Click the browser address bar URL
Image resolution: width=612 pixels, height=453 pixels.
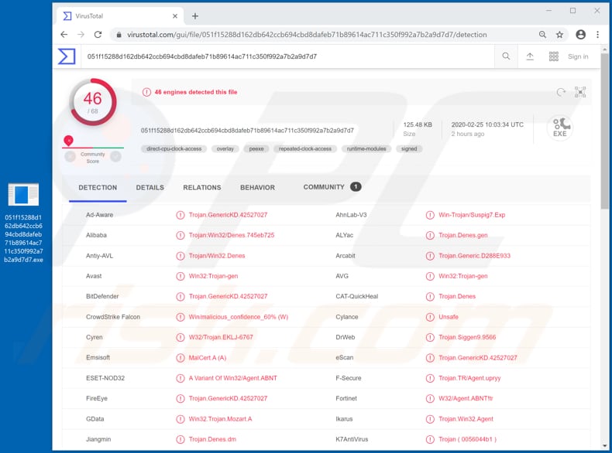pyautogui.click(x=307, y=35)
